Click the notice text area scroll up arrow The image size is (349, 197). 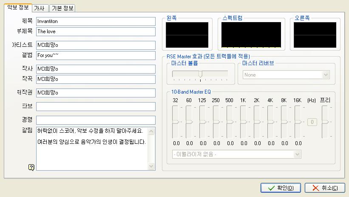(151, 131)
